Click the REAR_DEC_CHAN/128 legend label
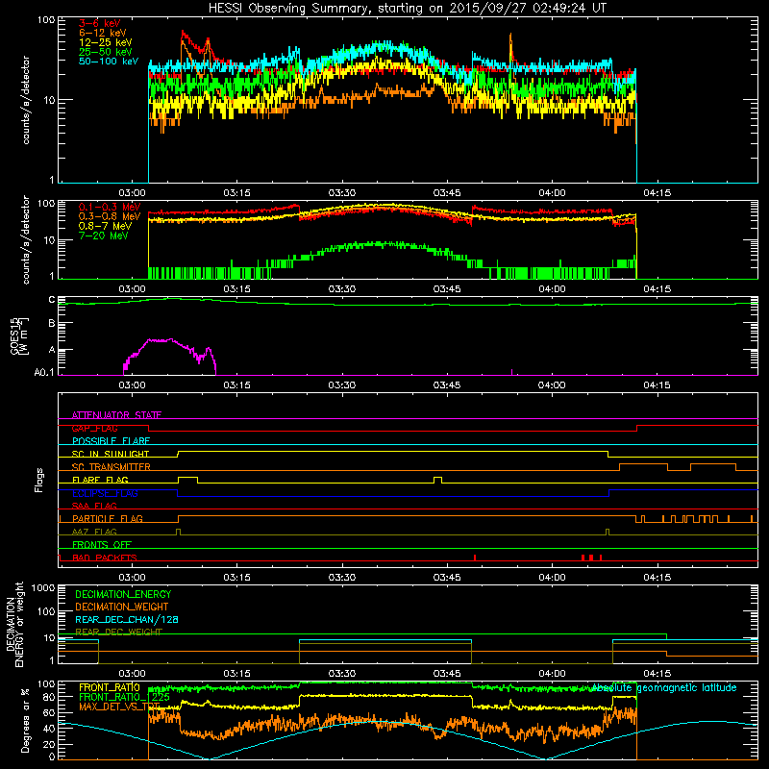The width and height of the screenshot is (769, 769). pos(127,620)
